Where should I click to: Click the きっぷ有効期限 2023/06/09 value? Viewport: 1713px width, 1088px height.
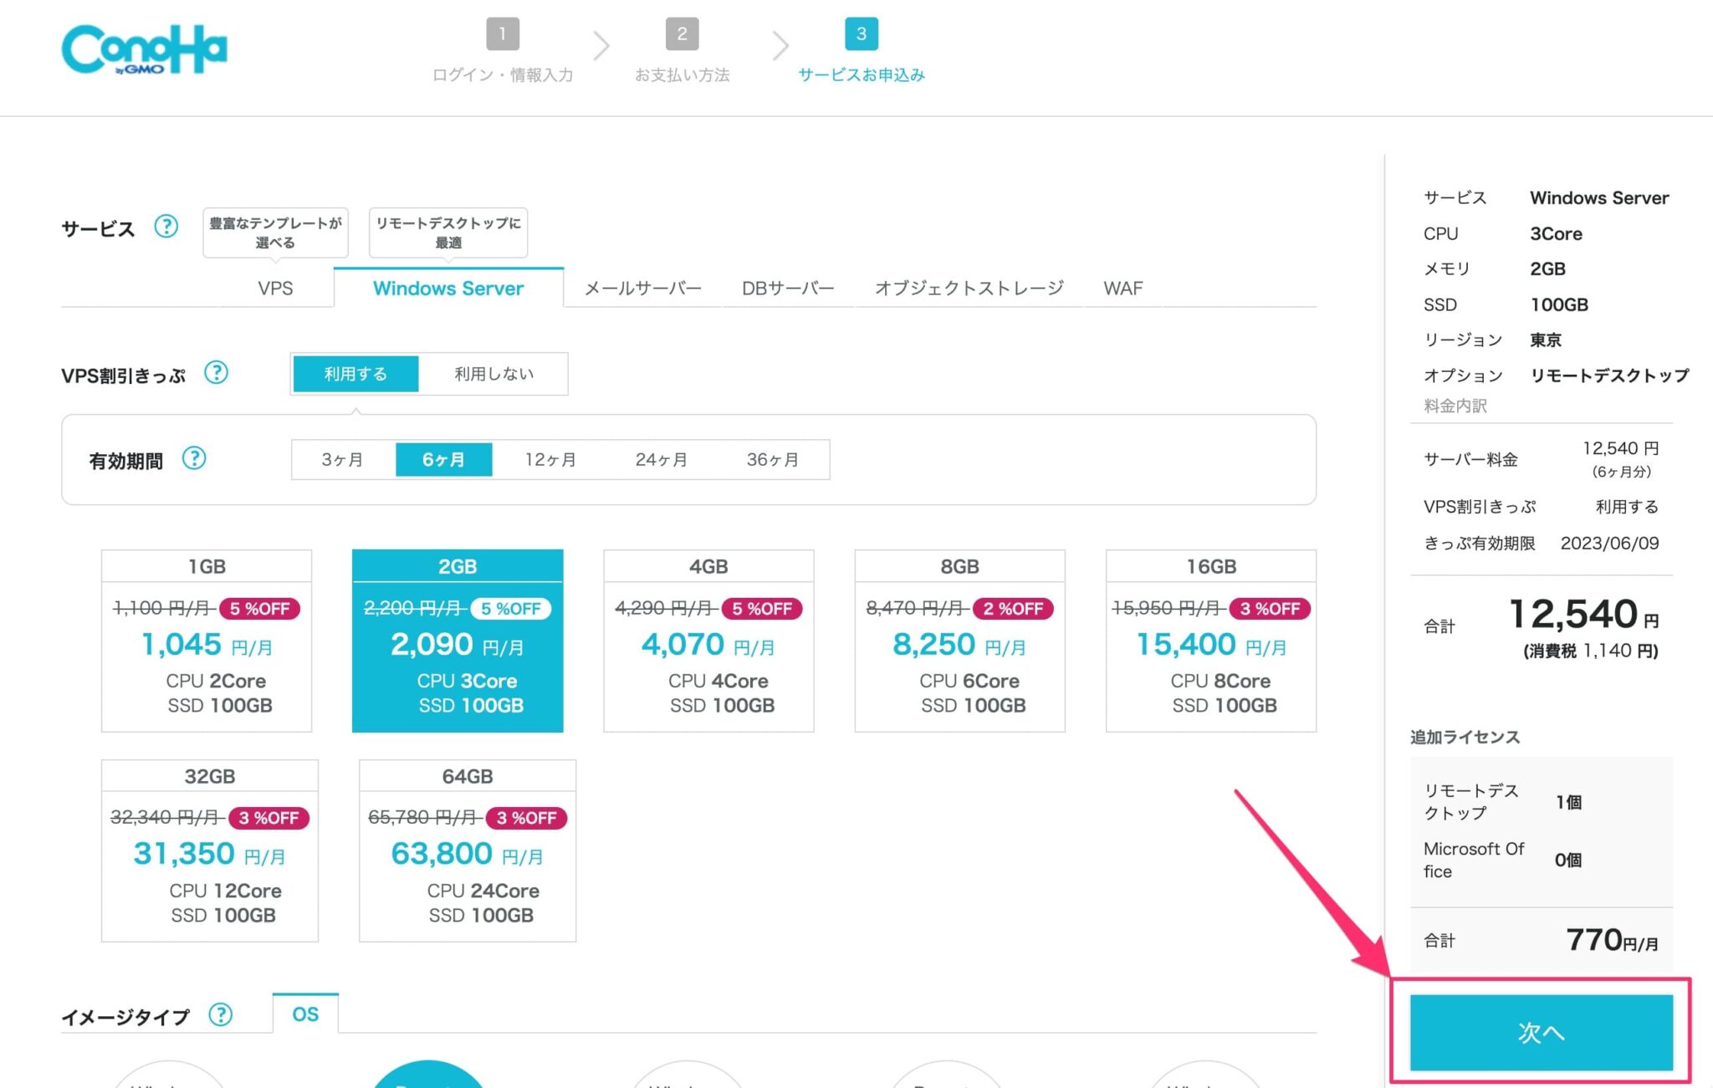click(x=1609, y=543)
